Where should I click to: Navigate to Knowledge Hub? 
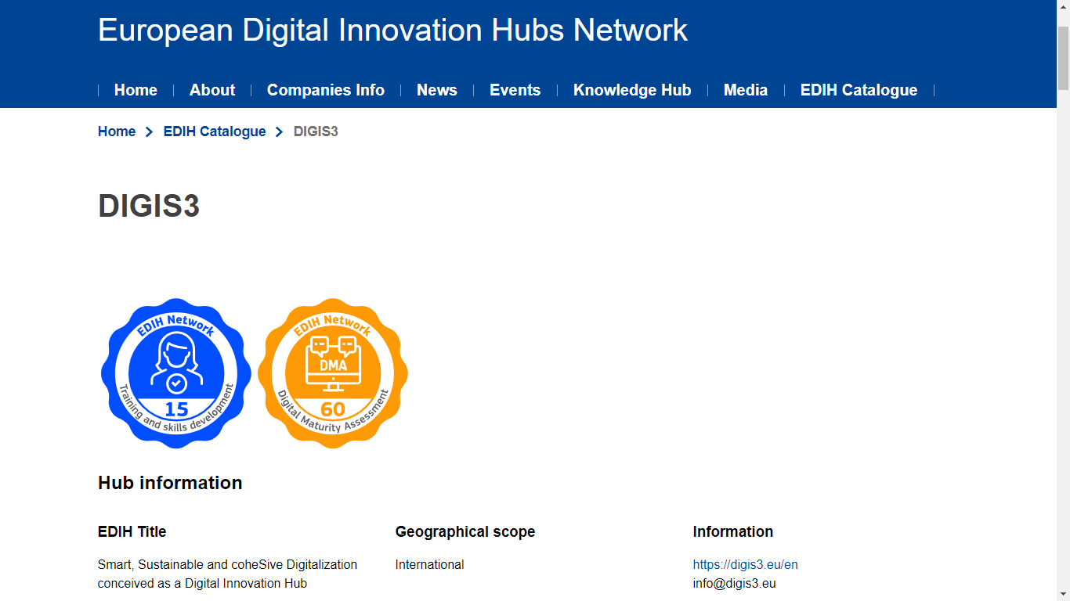coord(632,90)
